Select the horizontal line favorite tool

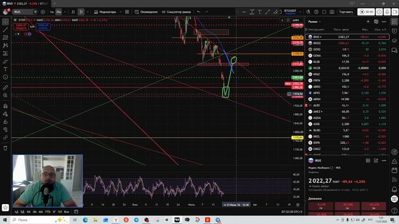pos(244,12)
